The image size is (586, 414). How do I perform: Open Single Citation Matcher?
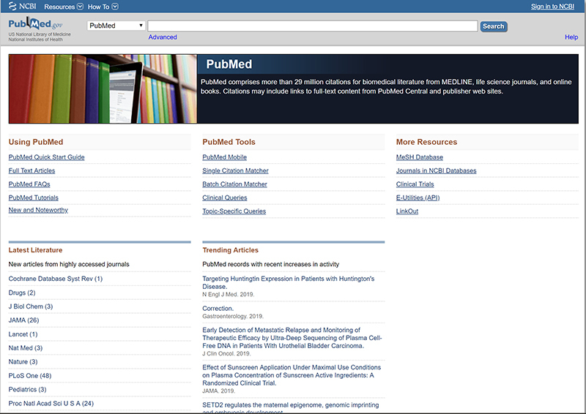[x=235, y=170]
